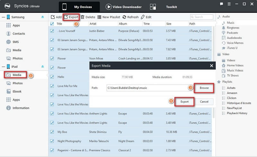Open the Achats playlist

(x=231, y=88)
